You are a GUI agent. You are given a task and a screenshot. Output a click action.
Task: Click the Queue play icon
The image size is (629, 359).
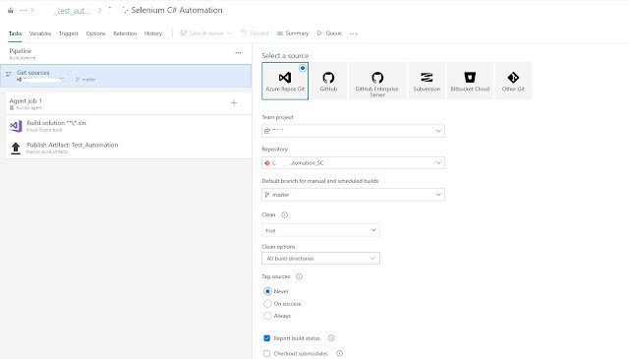pos(319,33)
